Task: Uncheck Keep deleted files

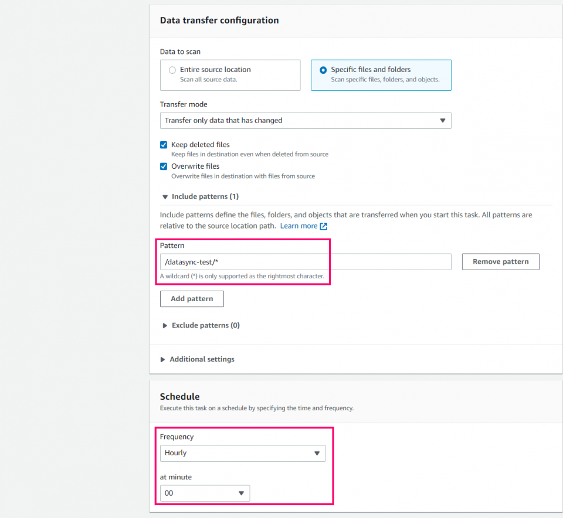Action: pos(164,145)
